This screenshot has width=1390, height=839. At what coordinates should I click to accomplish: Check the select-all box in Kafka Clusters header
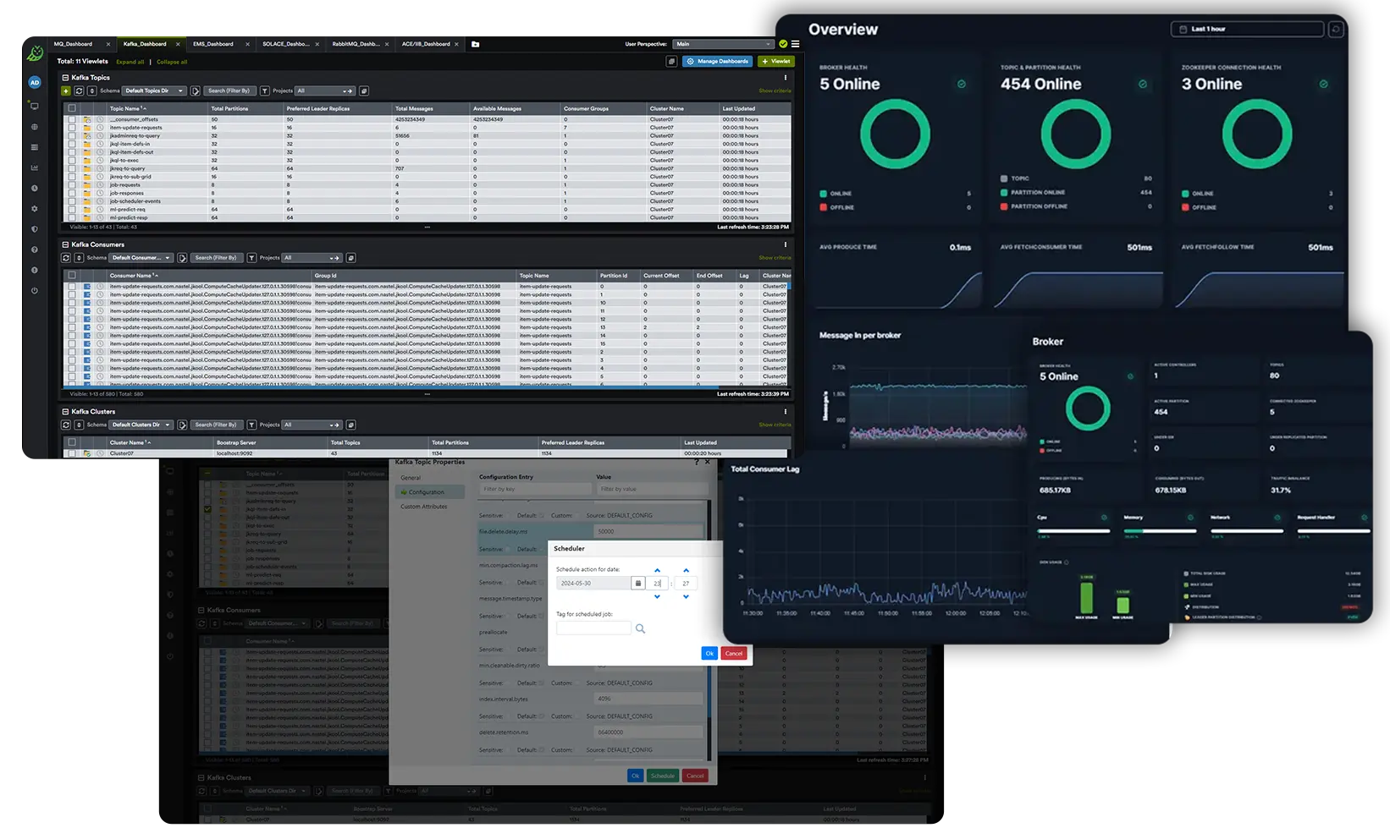(x=72, y=442)
